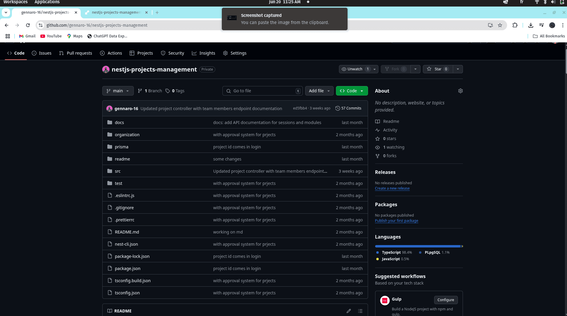Click Create a new release link
The image size is (567, 316).
392,188
